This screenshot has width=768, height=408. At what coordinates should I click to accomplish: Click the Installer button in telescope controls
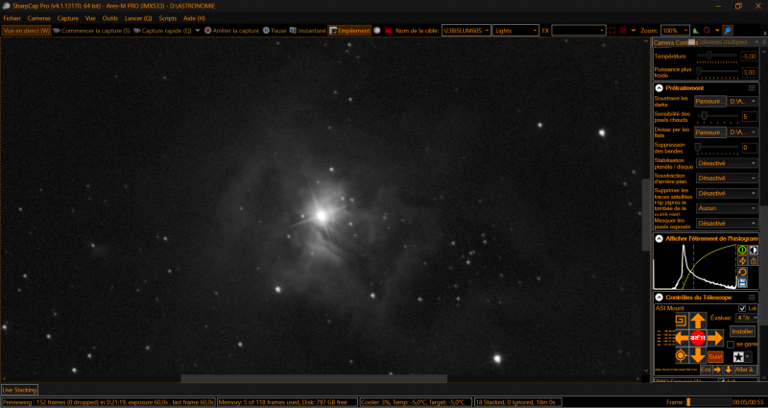click(x=742, y=330)
